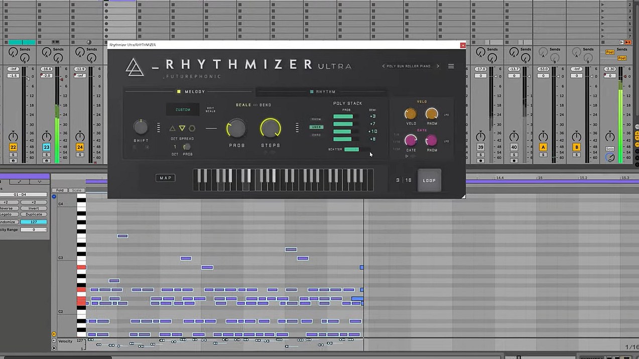Select the down-triangle octave spread direction
This screenshot has height=359, width=639.
pos(182,129)
